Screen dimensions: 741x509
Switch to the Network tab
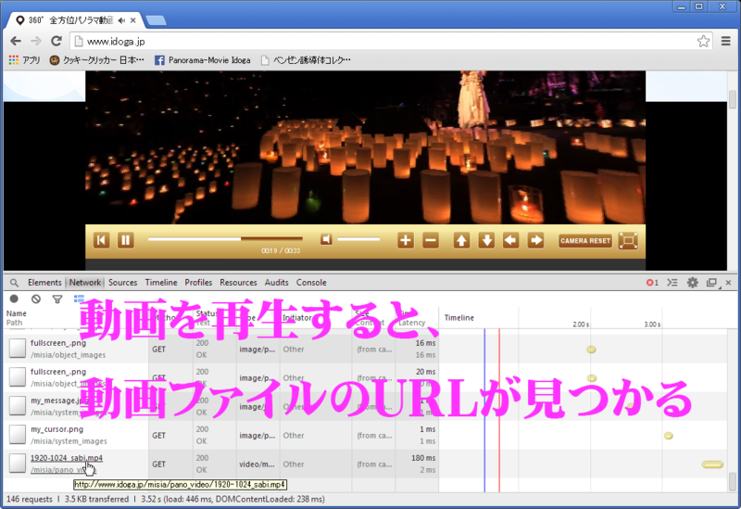pos(85,283)
